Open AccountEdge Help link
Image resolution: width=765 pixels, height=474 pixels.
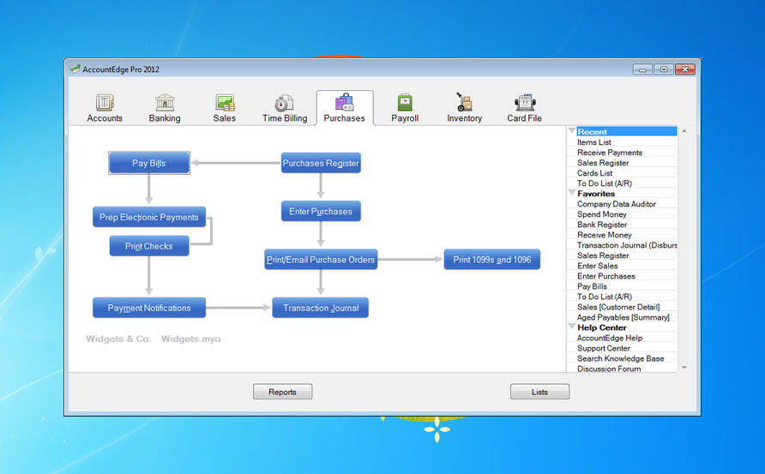click(x=610, y=338)
